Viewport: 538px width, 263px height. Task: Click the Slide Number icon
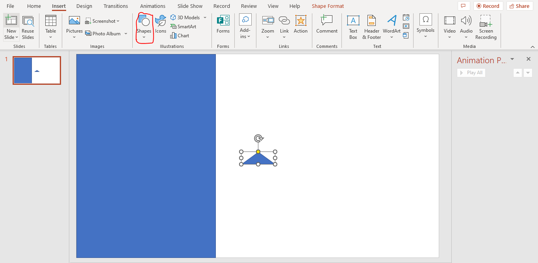[x=406, y=27]
